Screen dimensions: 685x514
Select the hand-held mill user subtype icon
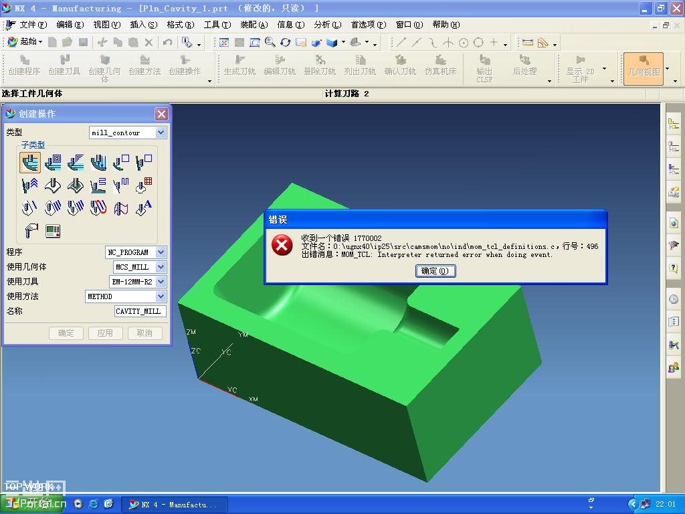pos(30,230)
